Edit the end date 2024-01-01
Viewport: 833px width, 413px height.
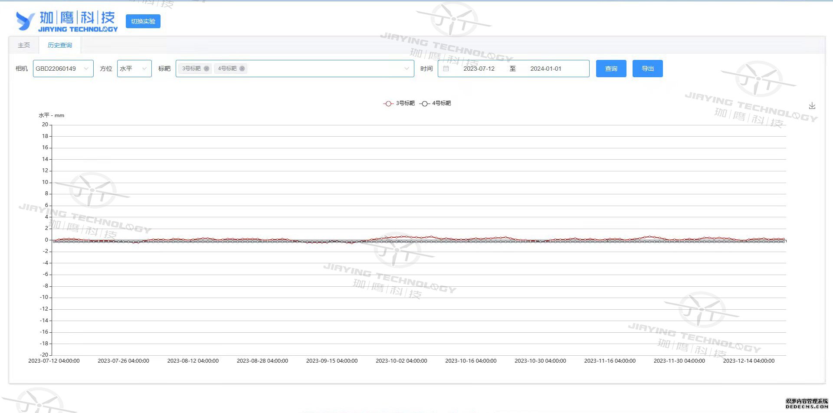pos(545,69)
